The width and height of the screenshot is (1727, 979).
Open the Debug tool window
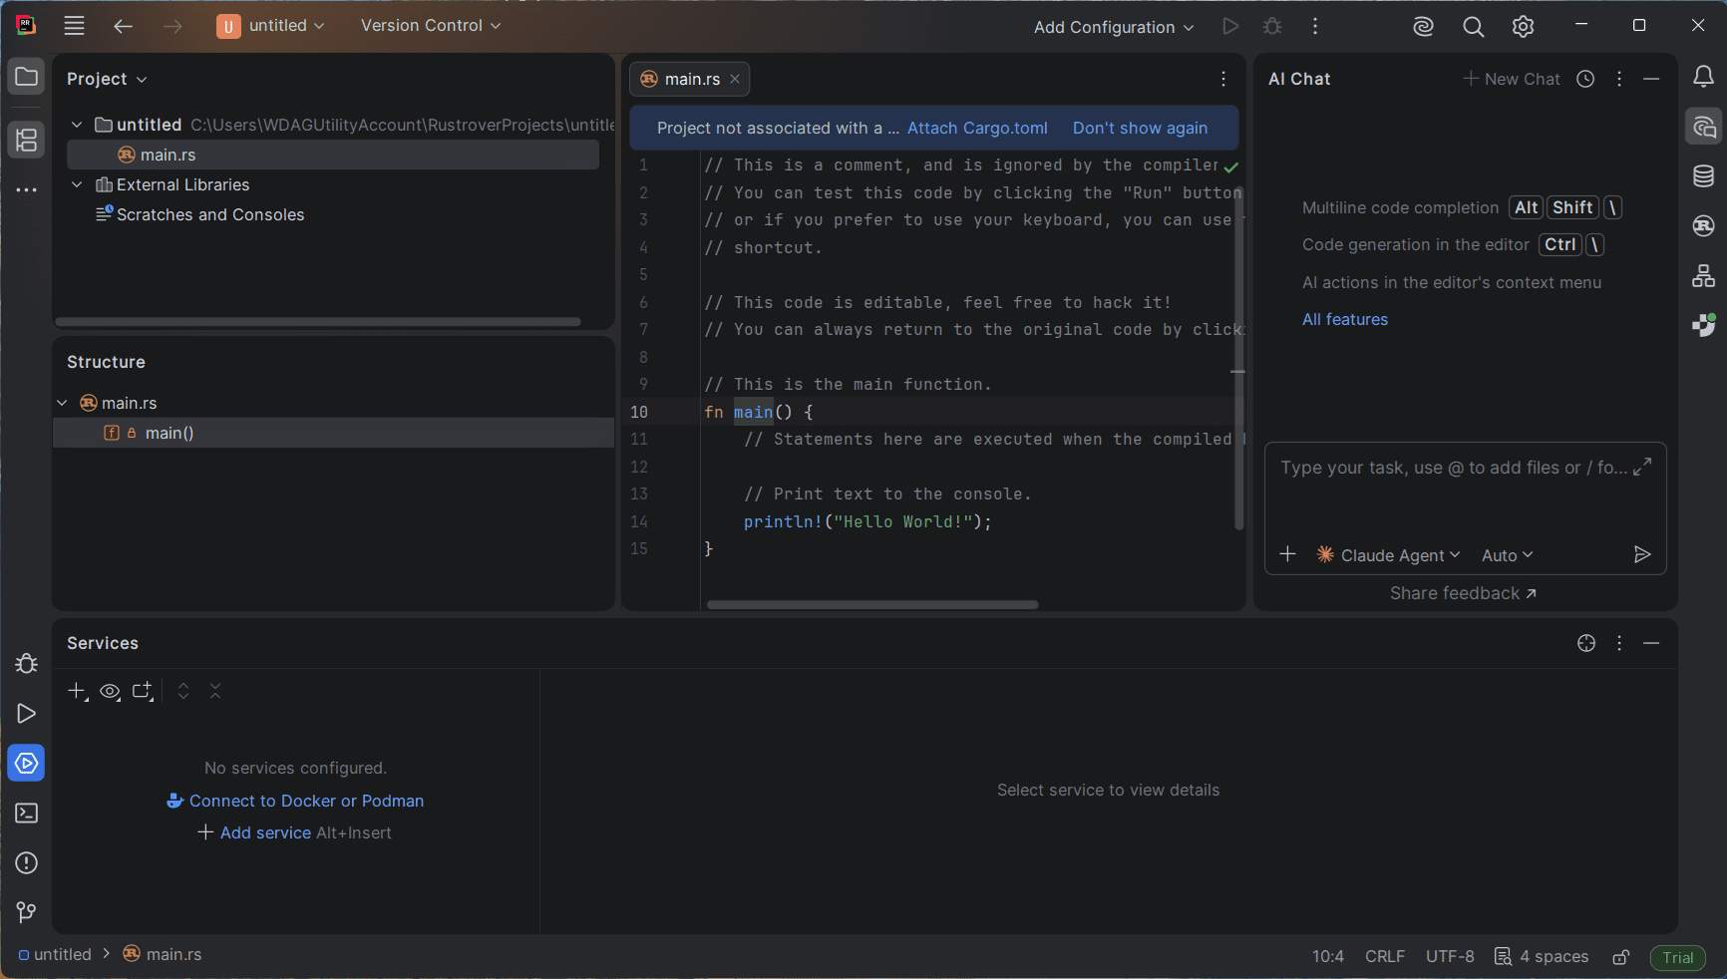click(x=27, y=664)
